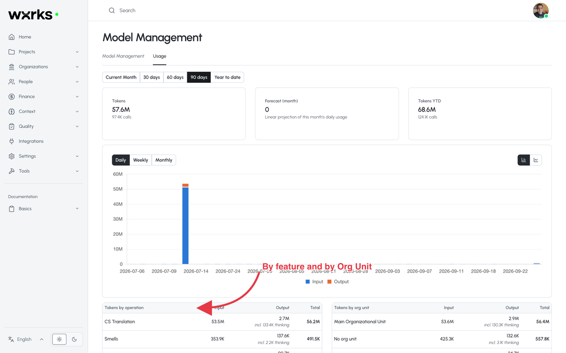The height and width of the screenshot is (353, 566).
Task: Click the People users icon
Action: pos(12,81)
